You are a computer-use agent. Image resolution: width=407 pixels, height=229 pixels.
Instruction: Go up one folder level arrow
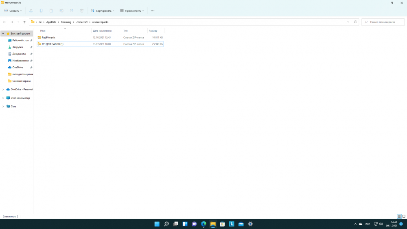24,22
